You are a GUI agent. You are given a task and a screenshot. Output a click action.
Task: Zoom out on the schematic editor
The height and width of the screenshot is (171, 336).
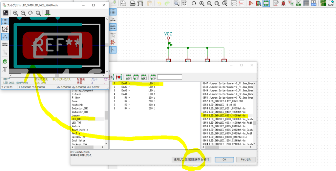[209, 3]
